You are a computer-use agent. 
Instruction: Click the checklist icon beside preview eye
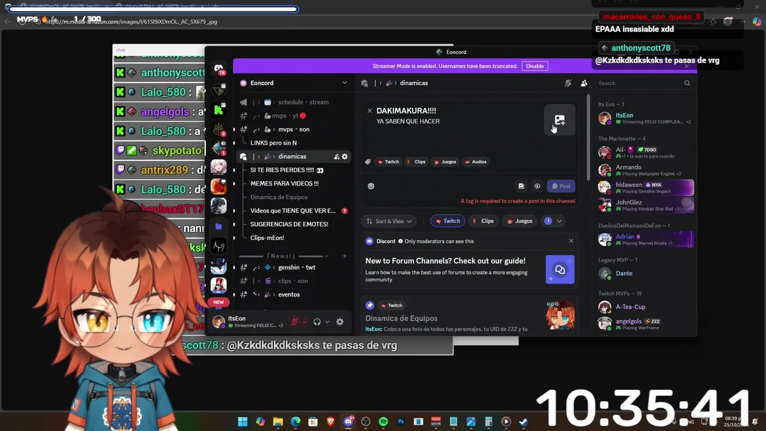pyautogui.click(x=521, y=186)
